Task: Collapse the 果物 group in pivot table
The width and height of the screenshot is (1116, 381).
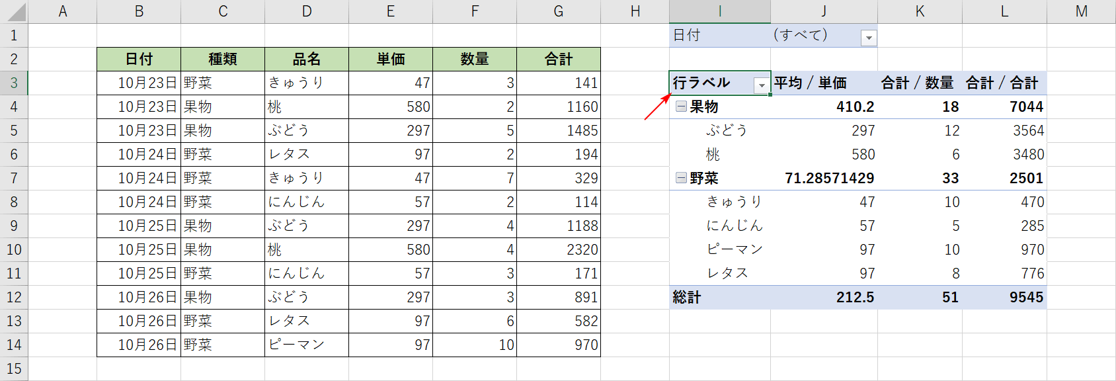Action: coord(681,106)
